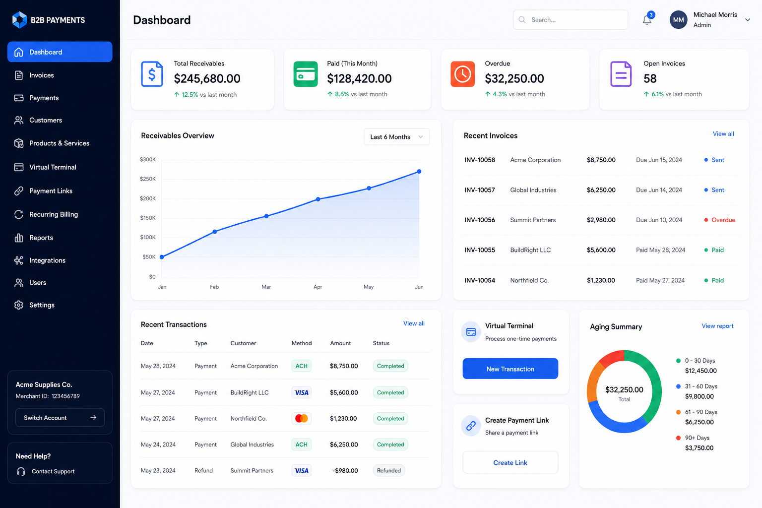Click Northfield Co. in Recent Invoices
Viewport: 762px width, 508px height.
(x=529, y=280)
